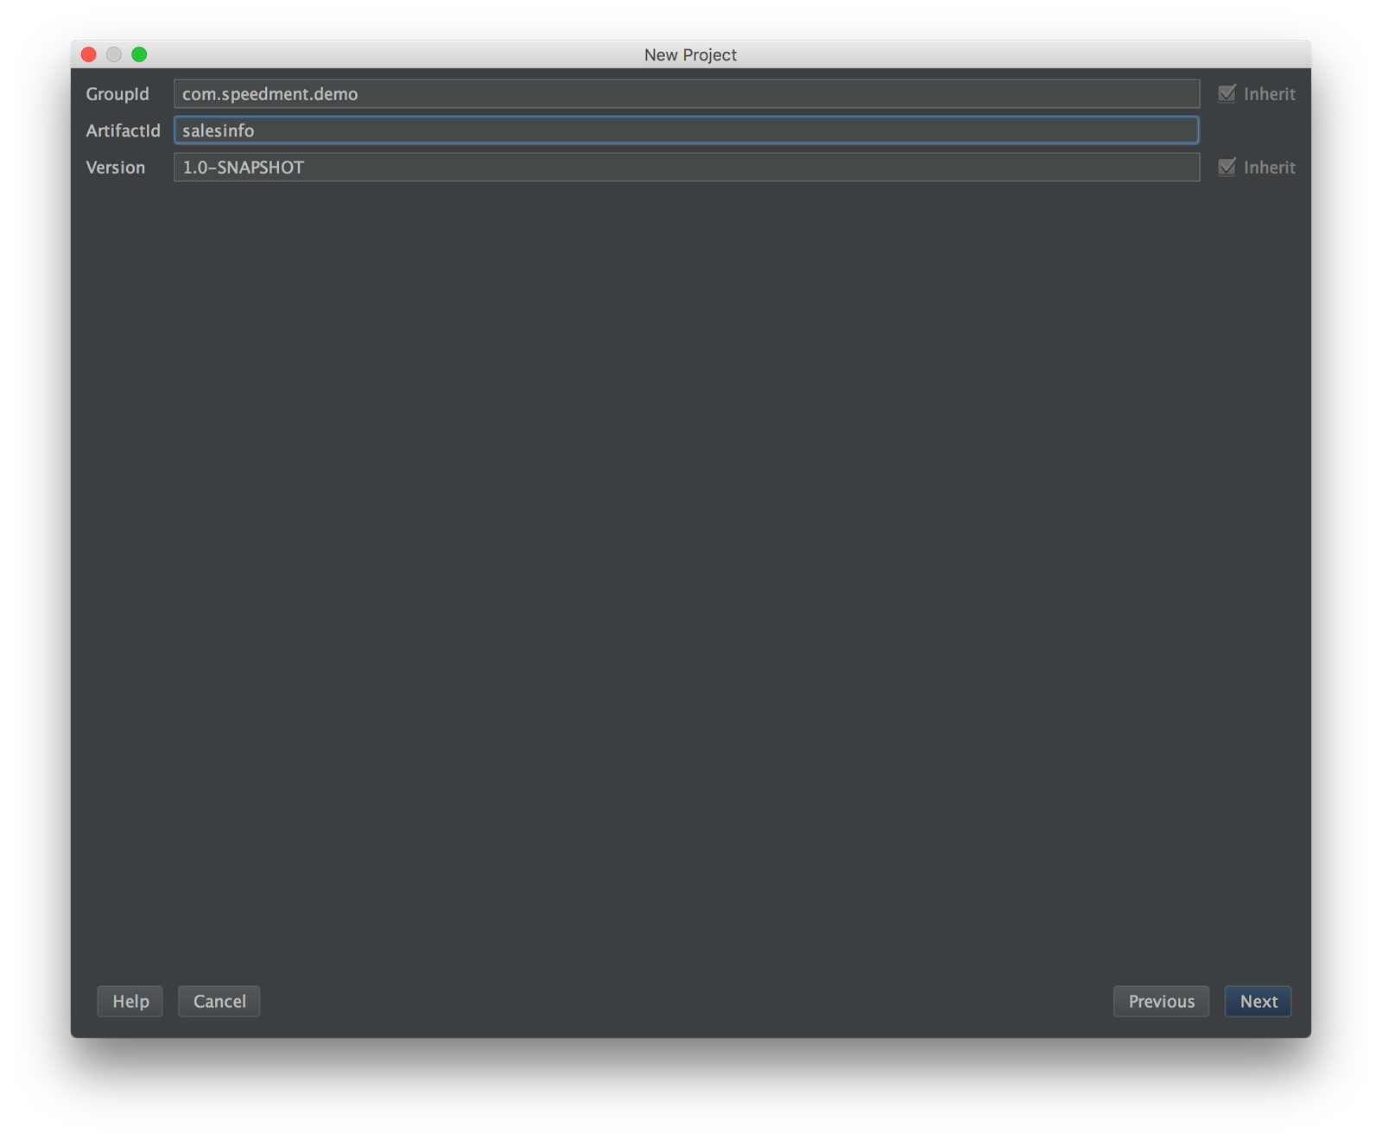The width and height of the screenshot is (1382, 1139).
Task: Click the ArtifactId field containing salesinfo
Action: [x=687, y=130]
